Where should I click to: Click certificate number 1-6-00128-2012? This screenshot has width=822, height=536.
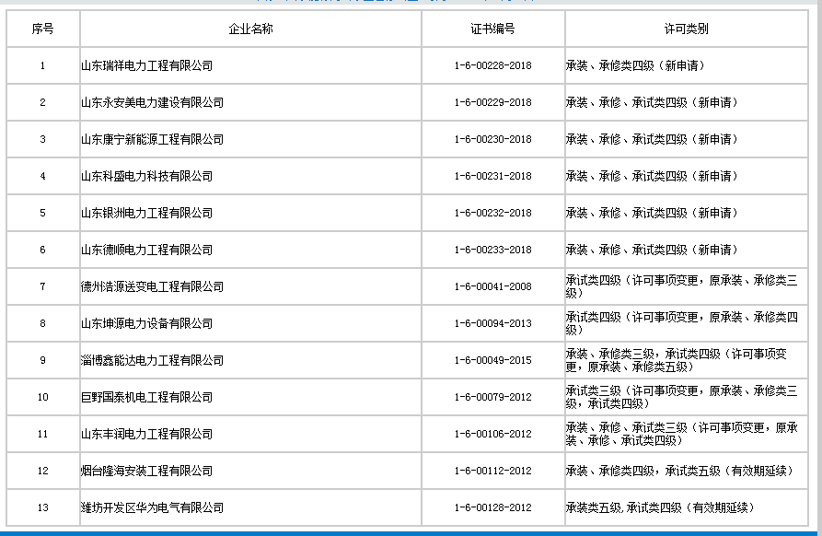(492, 507)
